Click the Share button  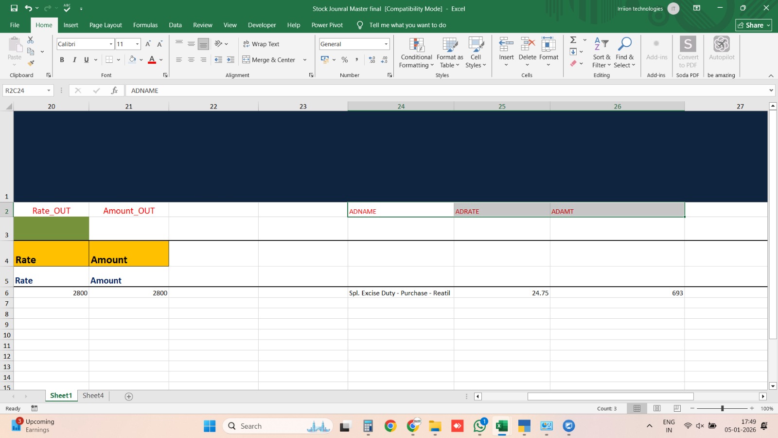[753, 25]
